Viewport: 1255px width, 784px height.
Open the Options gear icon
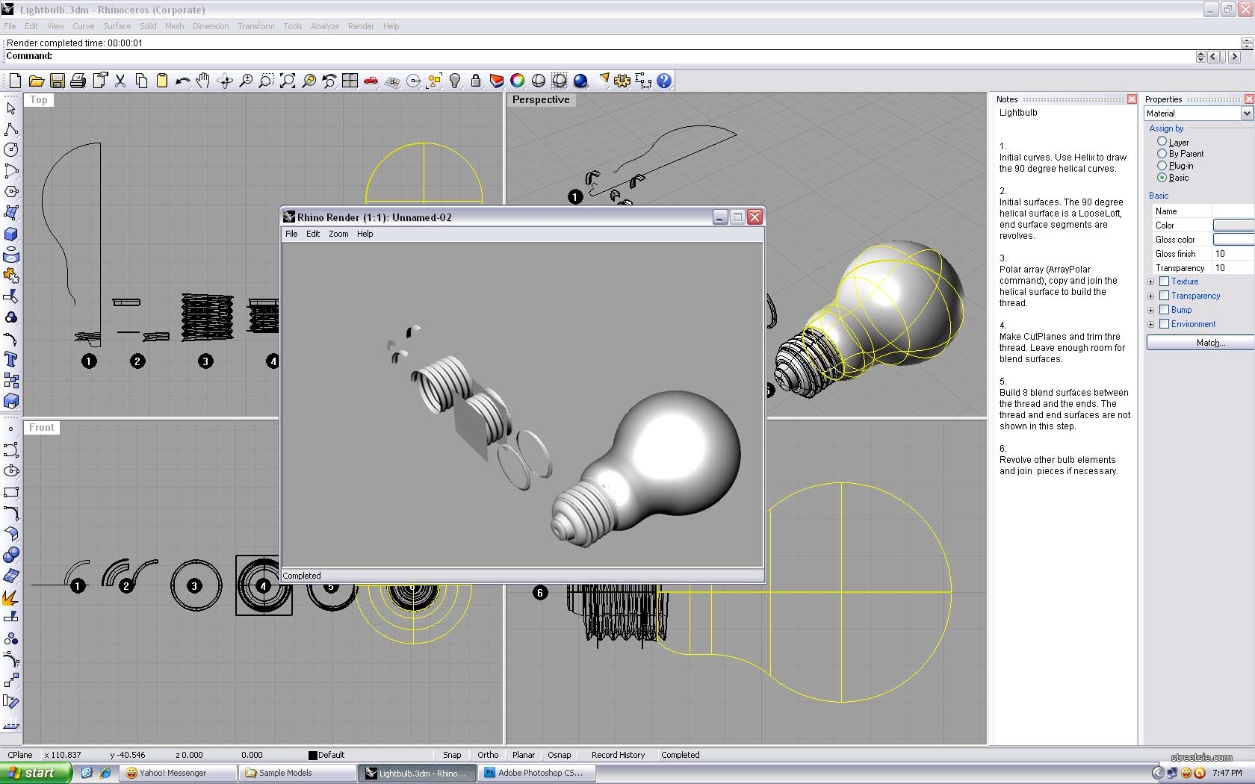click(x=622, y=81)
